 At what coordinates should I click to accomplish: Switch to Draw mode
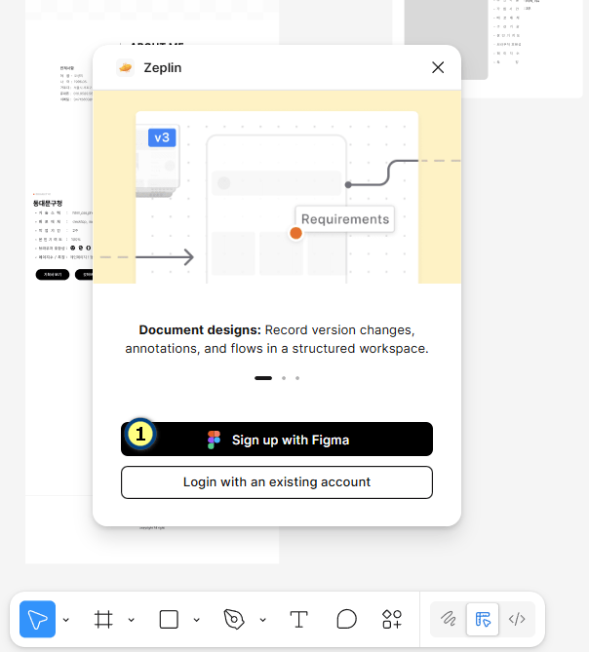(x=448, y=619)
